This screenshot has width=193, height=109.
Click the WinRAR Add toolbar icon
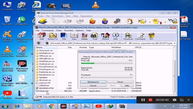(42, 36)
